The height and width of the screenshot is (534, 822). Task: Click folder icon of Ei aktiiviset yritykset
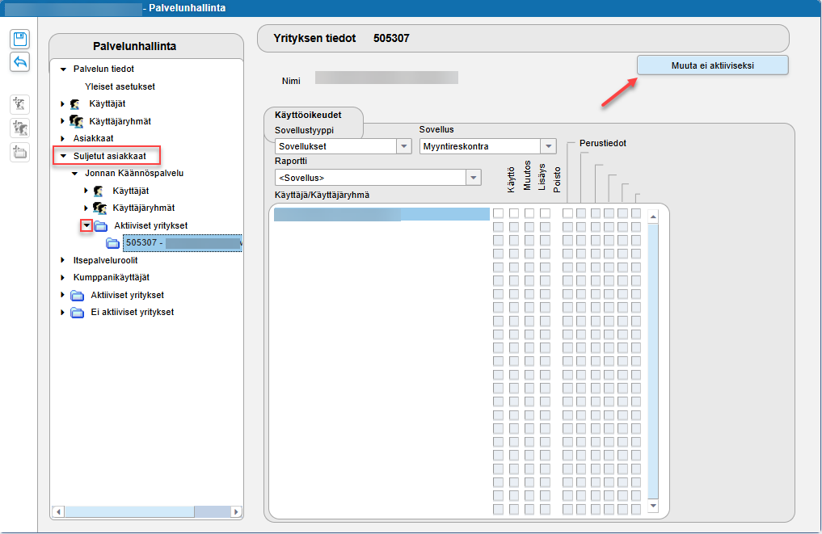click(x=77, y=313)
